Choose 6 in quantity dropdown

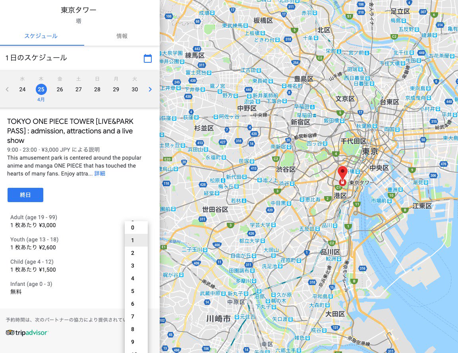pos(136,304)
